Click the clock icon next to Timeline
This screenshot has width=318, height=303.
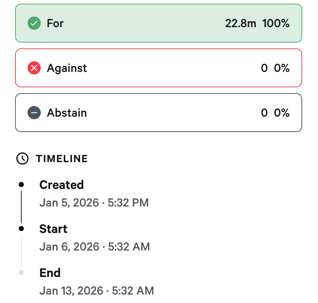click(22, 158)
